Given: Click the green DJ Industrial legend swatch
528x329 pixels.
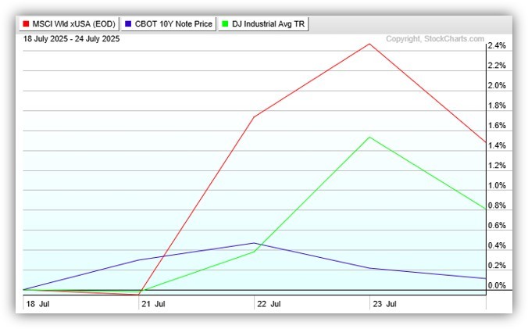Looking at the screenshot, I should click(x=227, y=24).
